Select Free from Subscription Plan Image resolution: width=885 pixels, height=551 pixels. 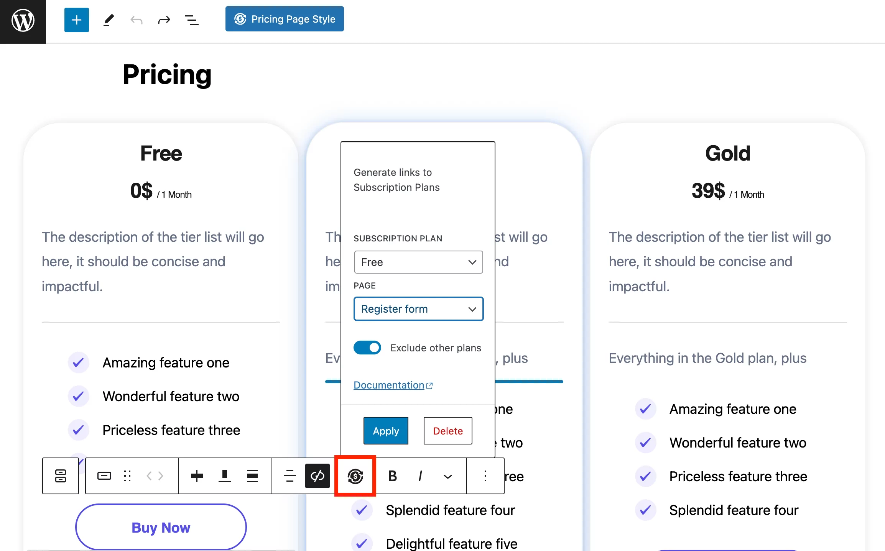pyautogui.click(x=418, y=262)
